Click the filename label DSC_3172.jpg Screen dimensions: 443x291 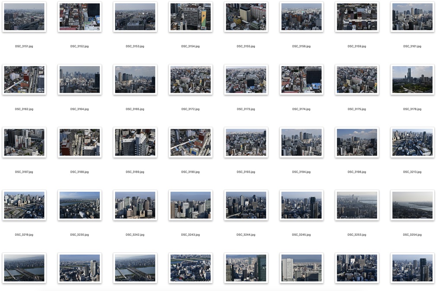pos(190,109)
